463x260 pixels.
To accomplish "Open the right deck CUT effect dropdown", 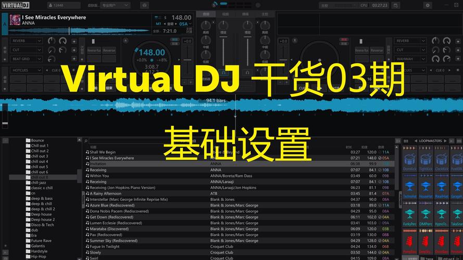I will [410, 50].
